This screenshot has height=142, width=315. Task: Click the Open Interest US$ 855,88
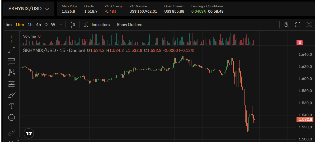coord(174,11)
